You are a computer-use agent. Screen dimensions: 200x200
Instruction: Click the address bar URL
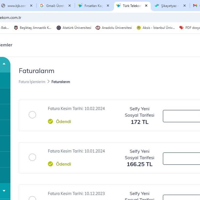[x=11, y=18]
